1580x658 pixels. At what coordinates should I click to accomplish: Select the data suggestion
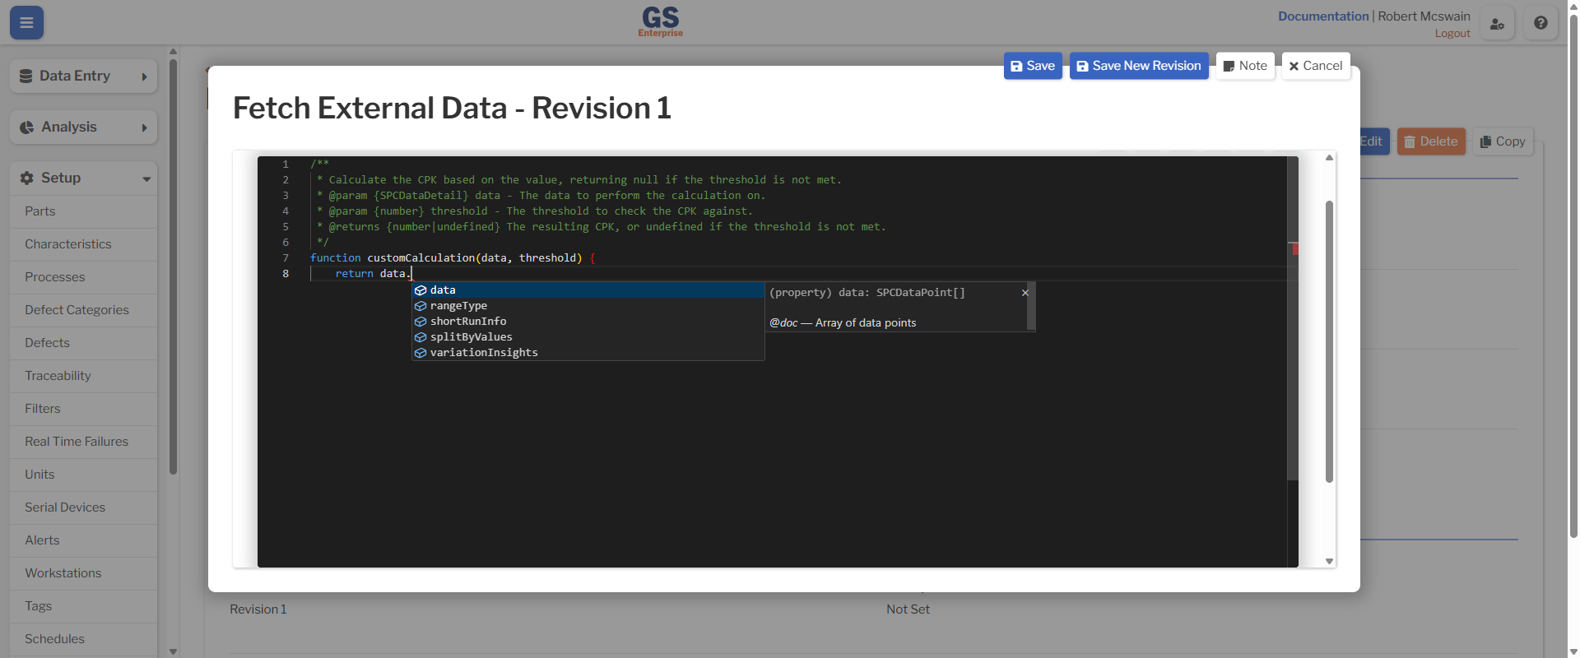pyautogui.click(x=588, y=290)
